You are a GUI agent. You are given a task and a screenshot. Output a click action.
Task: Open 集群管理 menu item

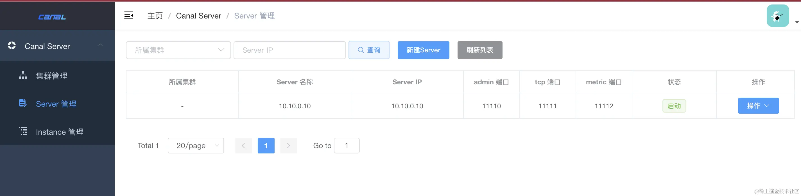pos(57,76)
